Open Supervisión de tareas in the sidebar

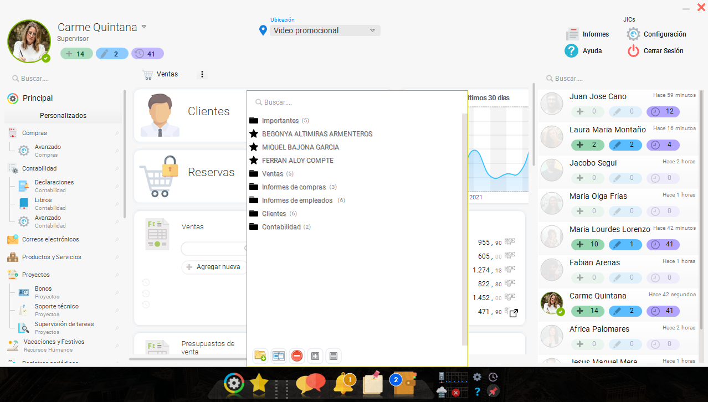point(64,324)
